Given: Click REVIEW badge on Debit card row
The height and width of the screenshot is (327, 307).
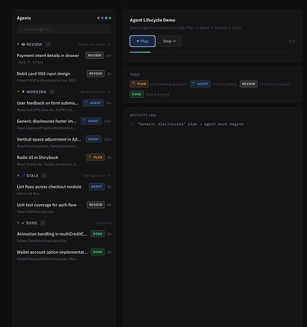Looking at the screenshot, I should pos(96,73).
